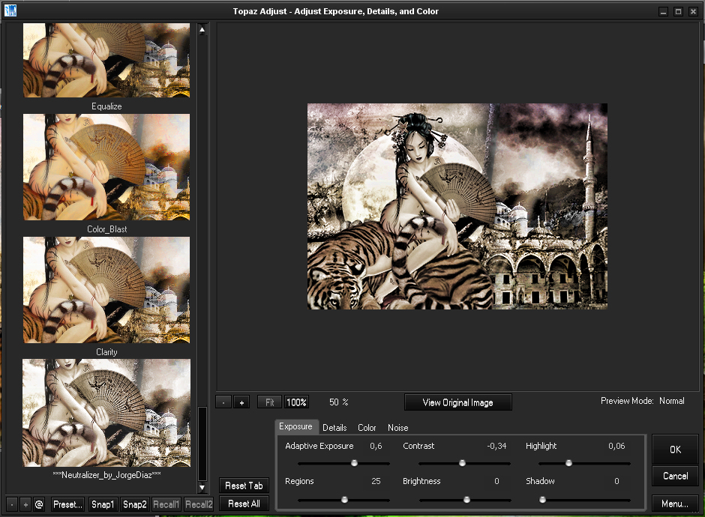705x517 pixels.
Task: Open the Preset... menu
Action: [68, 504]
